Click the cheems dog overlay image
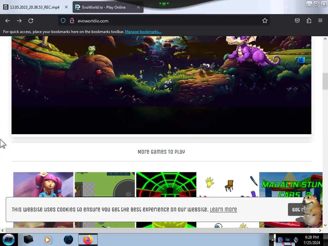The width and height of the screenshot is (328, 246). pos(312,211)
